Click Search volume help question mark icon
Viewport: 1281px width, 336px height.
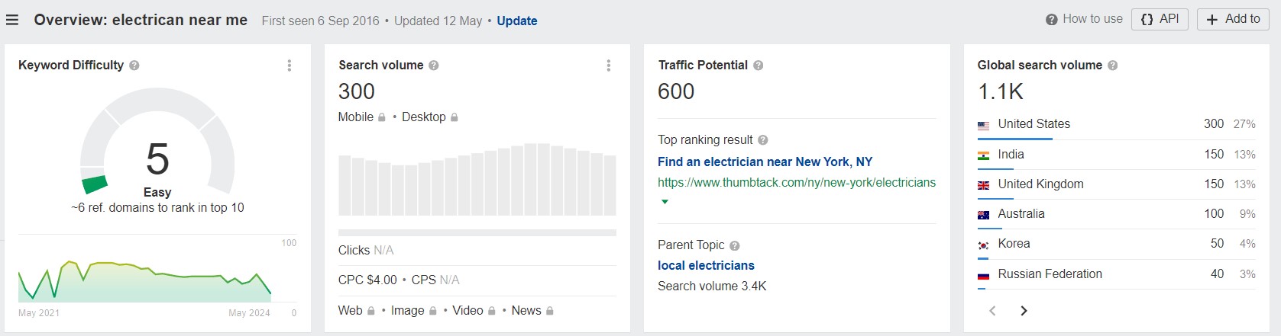434,66
